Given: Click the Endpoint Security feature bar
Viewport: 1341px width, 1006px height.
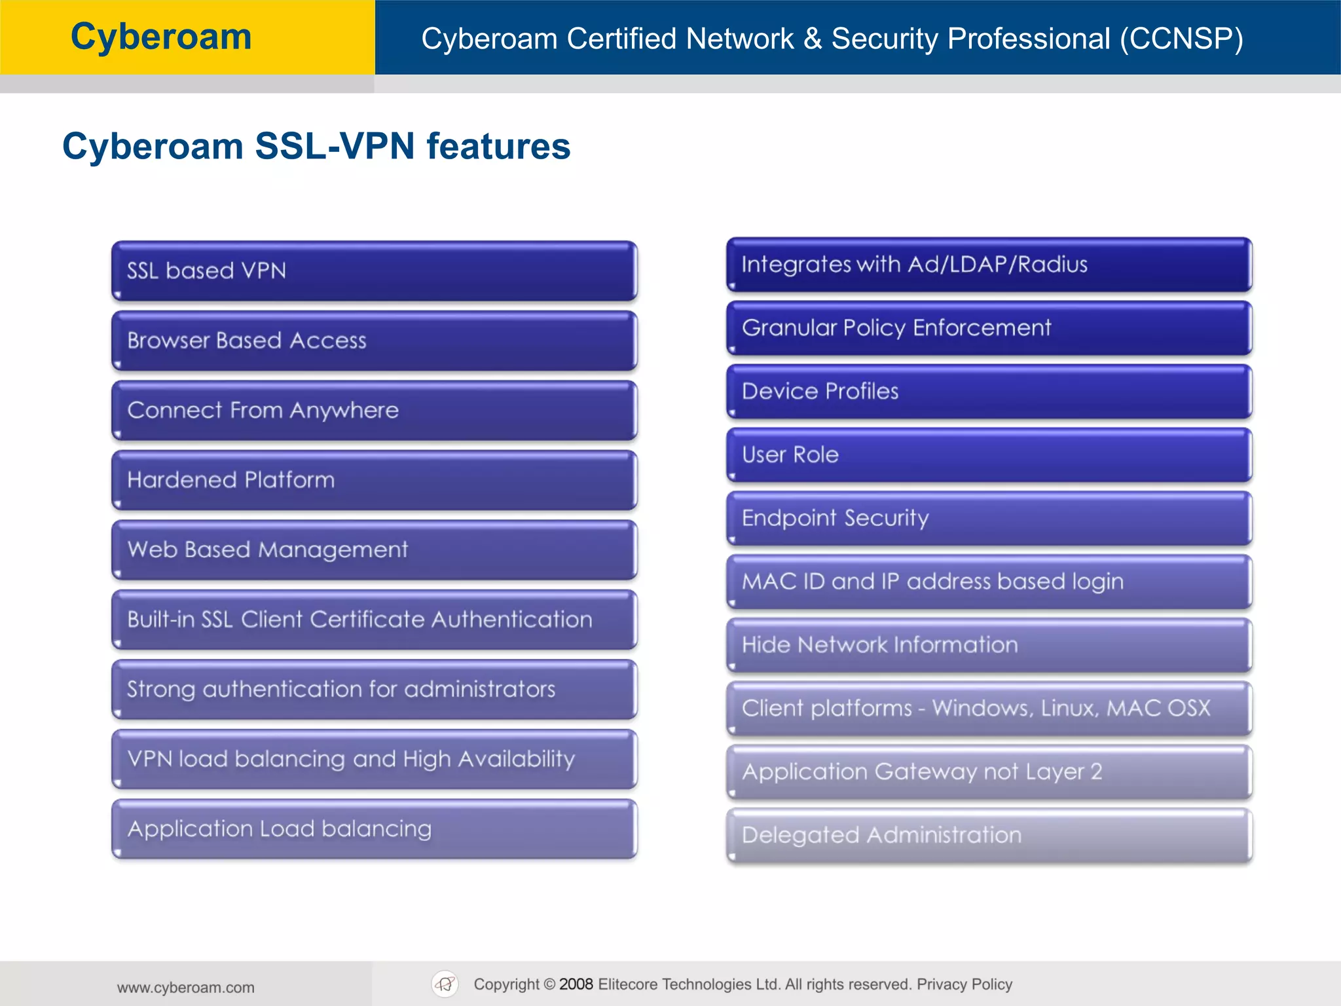Looking at the screenshot, I should click(989, 519).
